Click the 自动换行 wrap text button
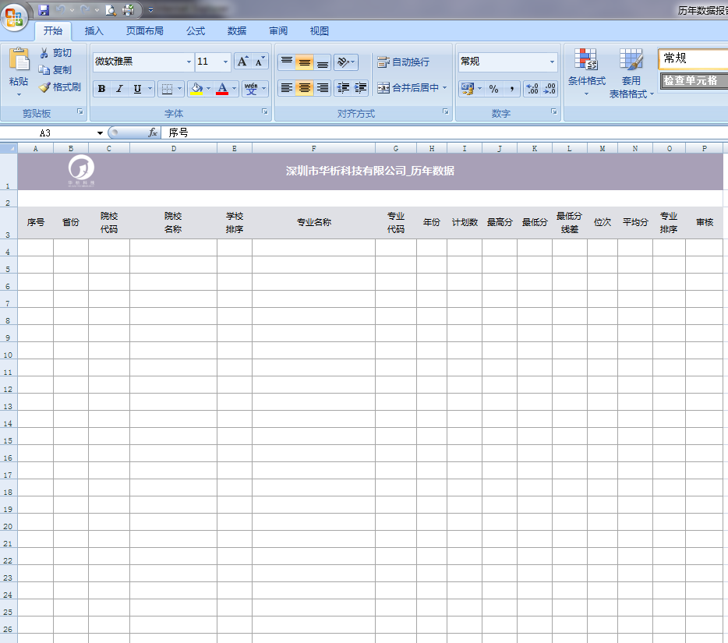The image size is (728, 643). tap(404, 62)
